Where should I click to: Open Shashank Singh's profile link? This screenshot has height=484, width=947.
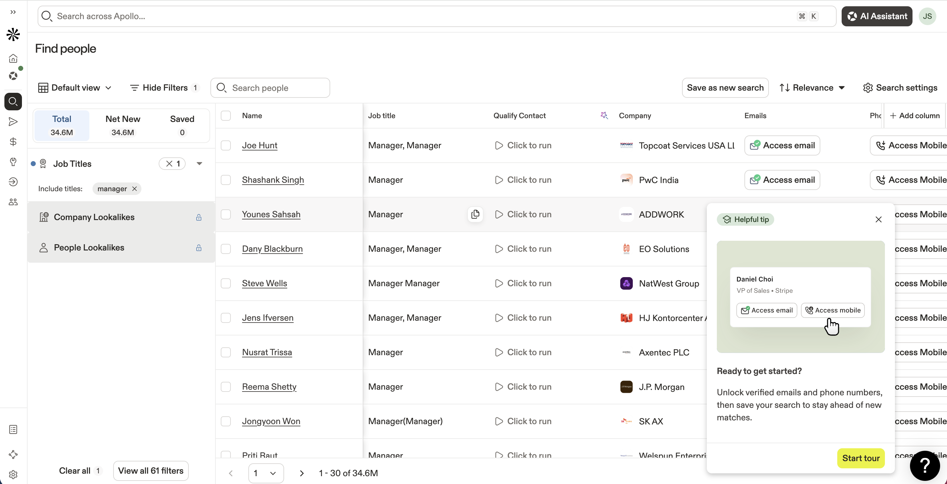(273, 180)
